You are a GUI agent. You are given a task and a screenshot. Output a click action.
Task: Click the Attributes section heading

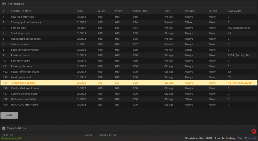[x=16, y=4]
